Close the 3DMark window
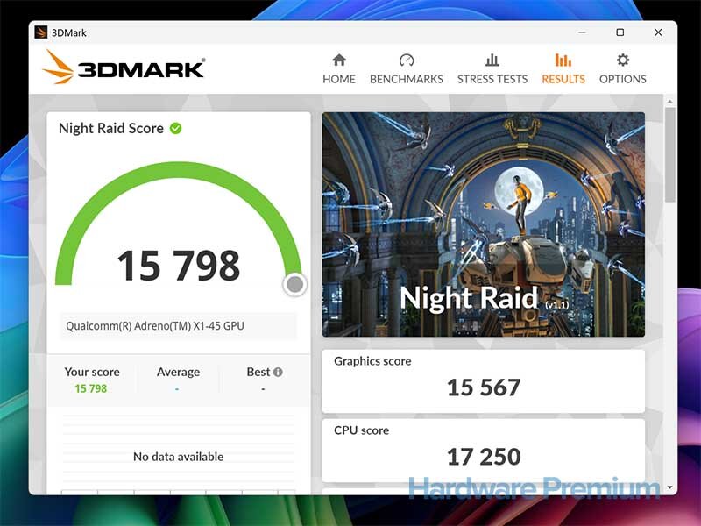 pyautogui.click(x=658, y=32)
